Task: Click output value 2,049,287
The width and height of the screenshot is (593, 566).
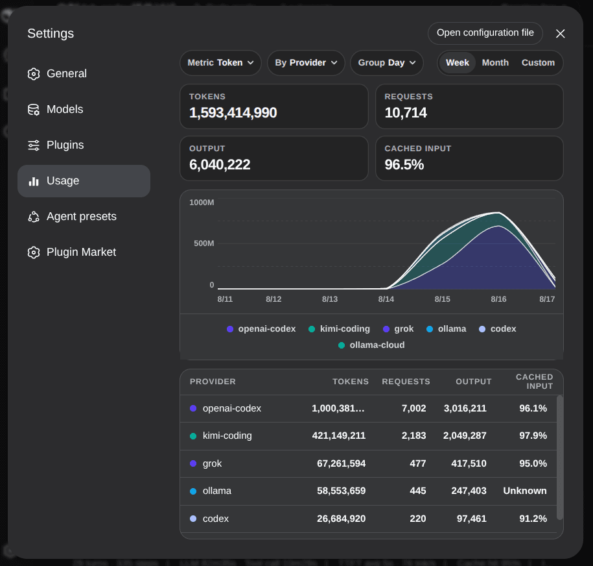Action: (465, 436)
